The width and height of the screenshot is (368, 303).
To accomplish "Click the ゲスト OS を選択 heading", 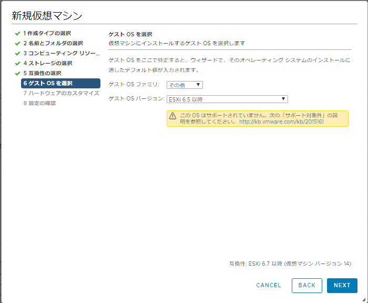I will pos(130,34).
